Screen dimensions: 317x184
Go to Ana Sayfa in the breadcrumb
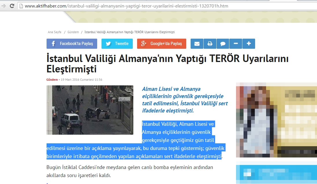(54, 32)
